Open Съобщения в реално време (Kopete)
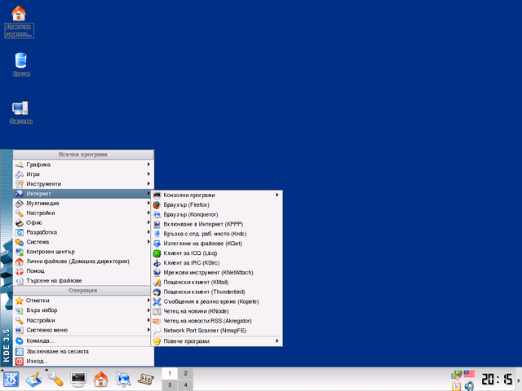The image size is (522, 391). pyautogui.click(x=217, y=301)
